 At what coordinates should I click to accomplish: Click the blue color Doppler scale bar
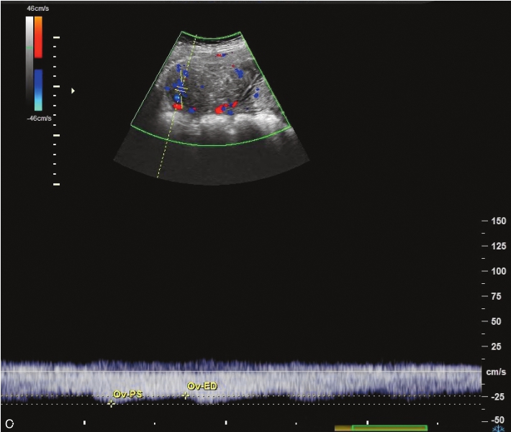pyautogui.click(x=38, y=90)
